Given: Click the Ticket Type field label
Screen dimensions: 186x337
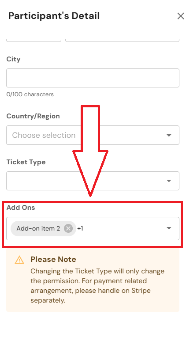Looking at the screenshot, I should coord(26,162).
